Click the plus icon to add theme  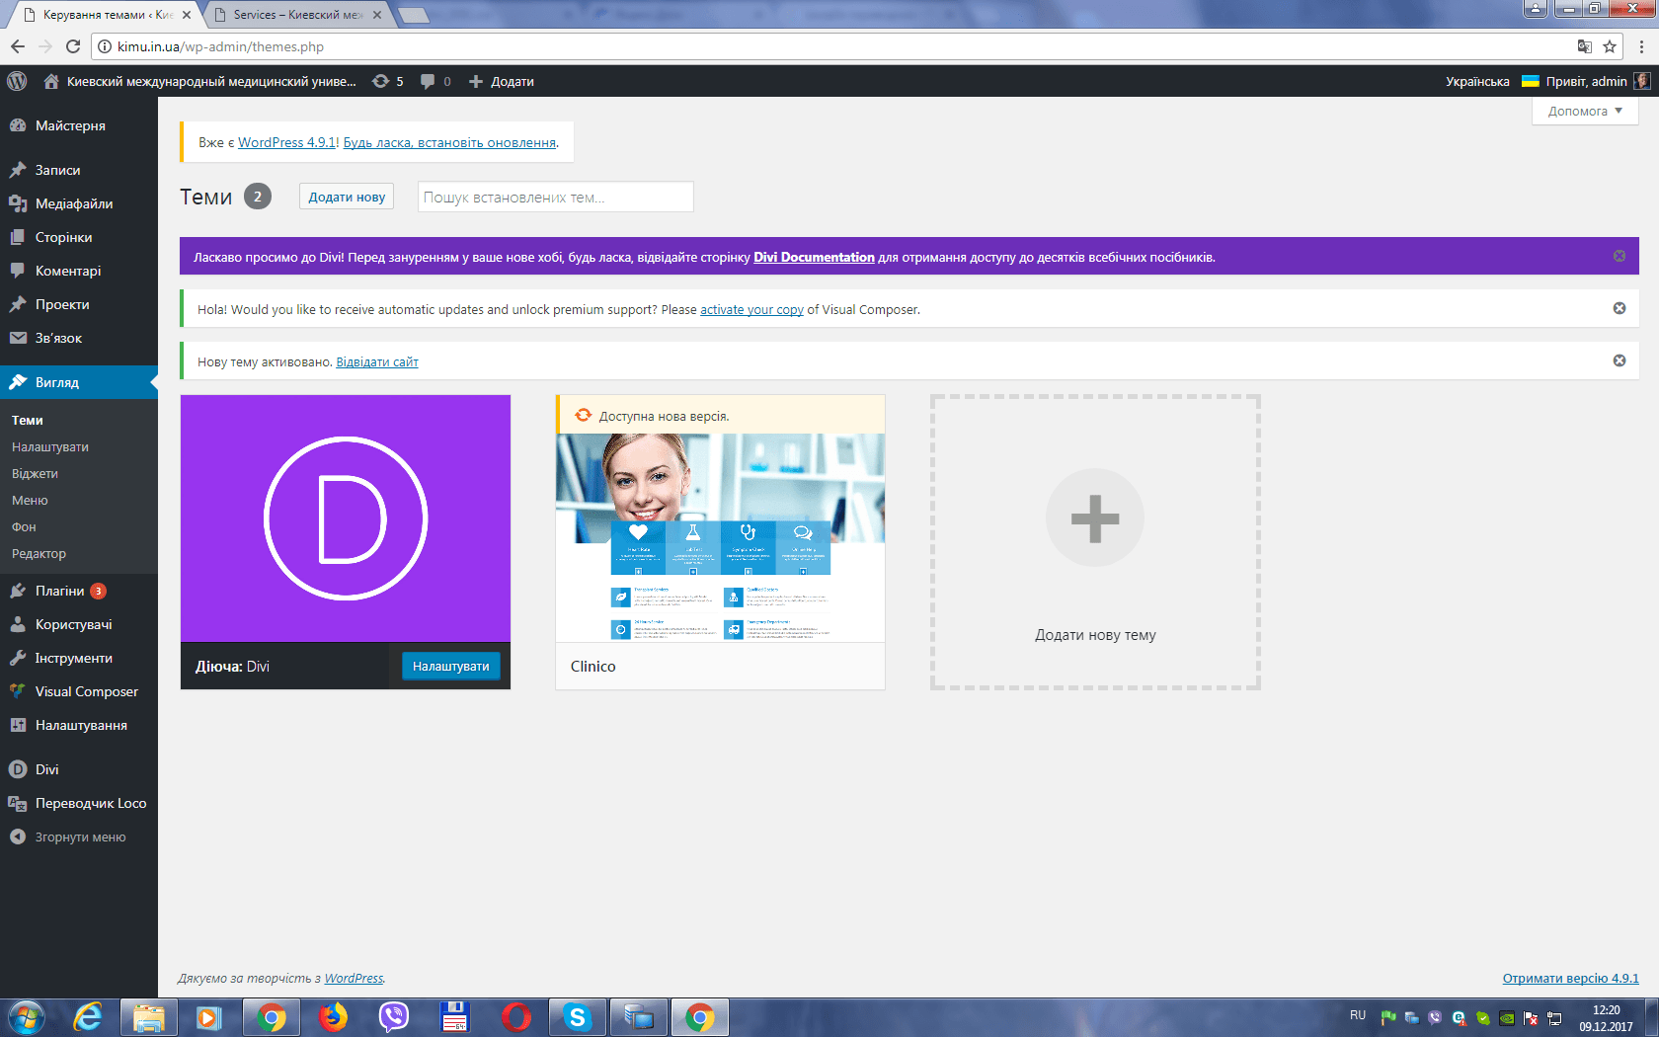coord(1095,518)
